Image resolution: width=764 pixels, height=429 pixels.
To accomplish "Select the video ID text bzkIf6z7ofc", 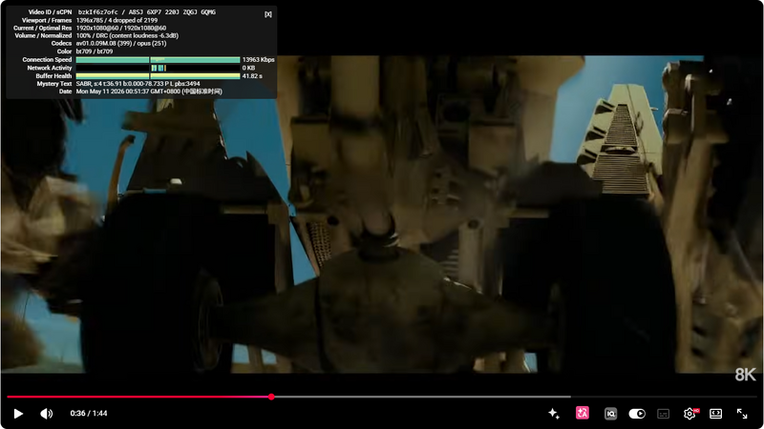I will click(x=98, y=12).
